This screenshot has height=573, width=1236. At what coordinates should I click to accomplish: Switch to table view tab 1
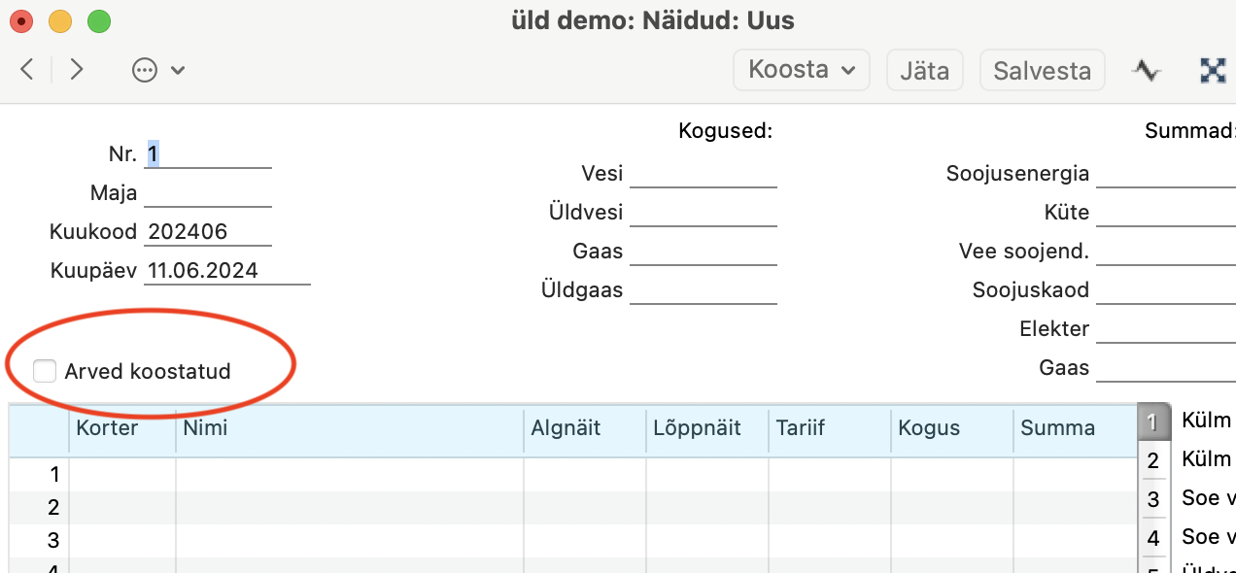click(1151, 422)
